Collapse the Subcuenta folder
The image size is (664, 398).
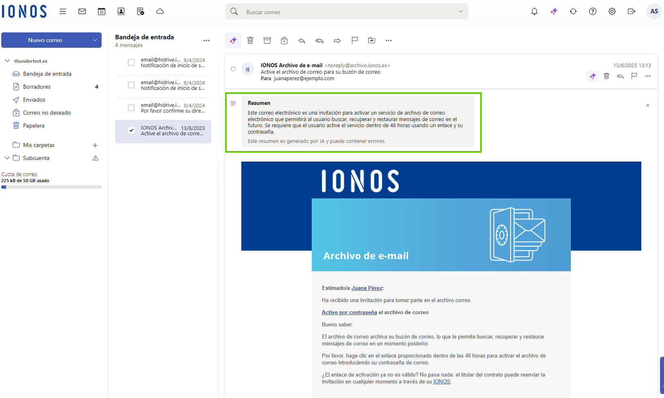click(x=7, y=158)
